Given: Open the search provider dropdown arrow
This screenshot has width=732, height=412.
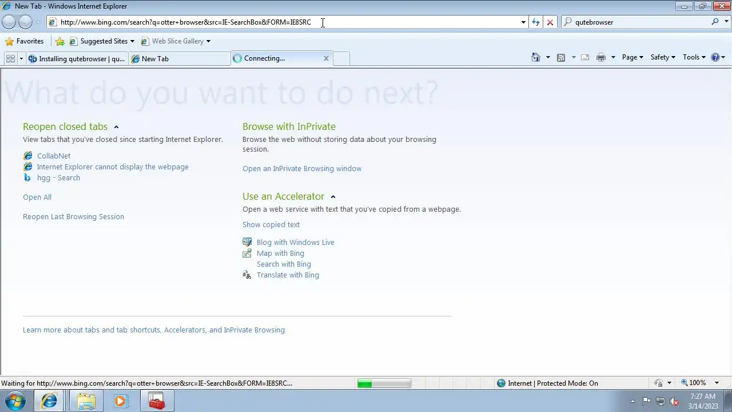Looking at the screenshot, I should 726,22.
